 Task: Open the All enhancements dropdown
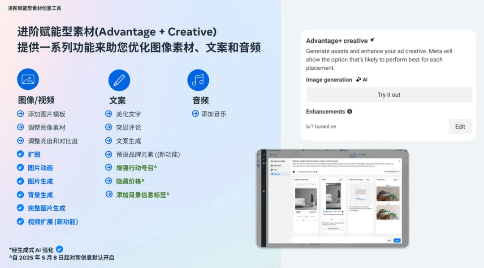click(x=391, y=171)
